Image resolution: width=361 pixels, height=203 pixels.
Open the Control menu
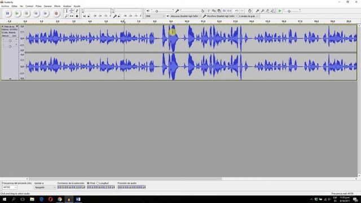(x=29, y=6)
